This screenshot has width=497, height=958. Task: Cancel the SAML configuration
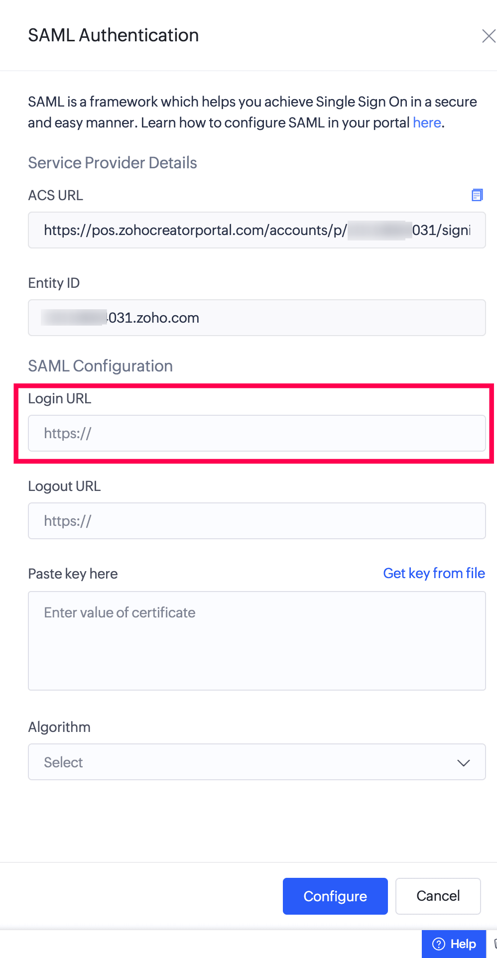[438, 896]
